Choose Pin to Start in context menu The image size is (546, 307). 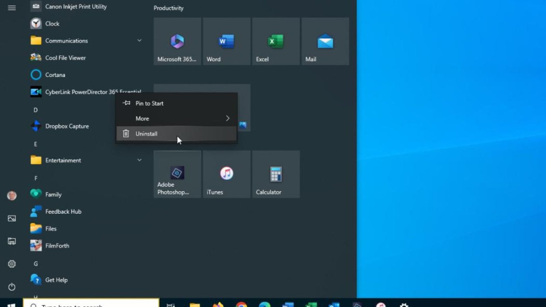[176, 103]
